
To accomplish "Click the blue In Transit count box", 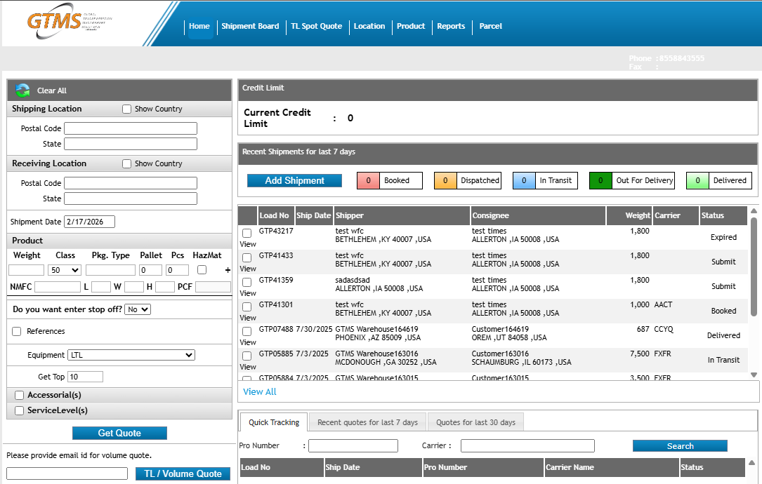I will pos(524,180).
